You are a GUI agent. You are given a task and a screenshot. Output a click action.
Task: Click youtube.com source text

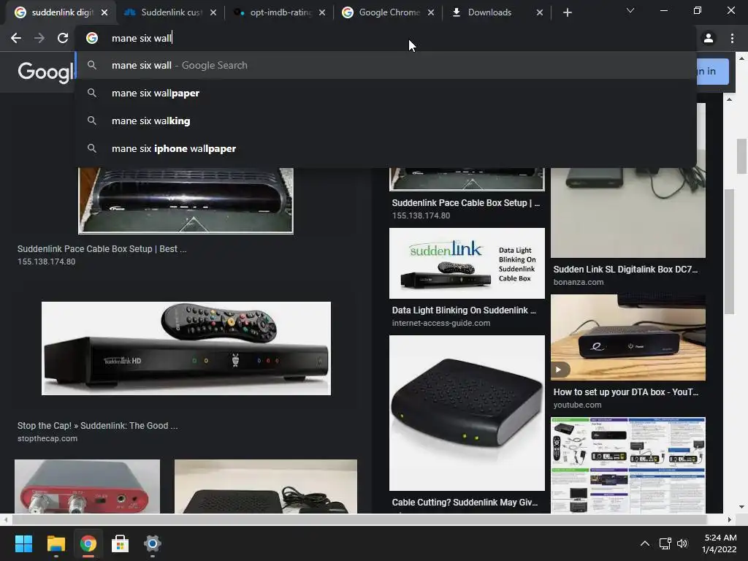[577, 405]
